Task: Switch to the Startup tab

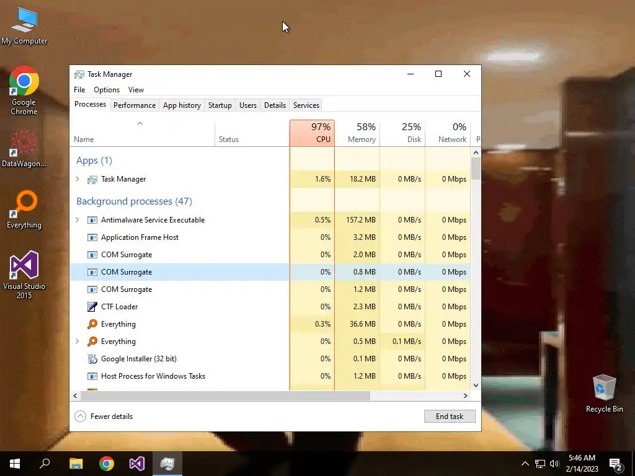Action: point(220,105)
